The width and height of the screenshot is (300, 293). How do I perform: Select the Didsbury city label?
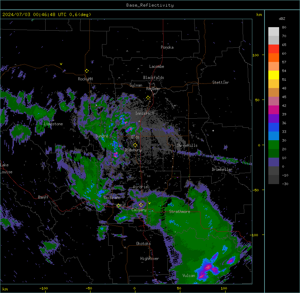coord(133,150)
